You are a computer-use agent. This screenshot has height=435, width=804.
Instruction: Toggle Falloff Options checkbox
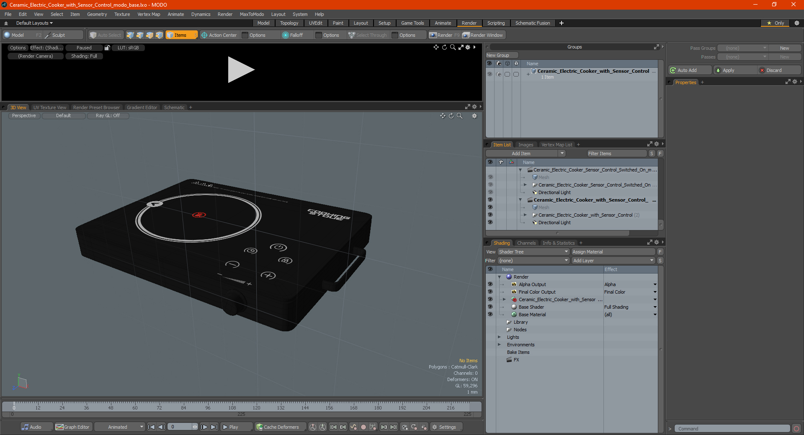click(319, 35)
